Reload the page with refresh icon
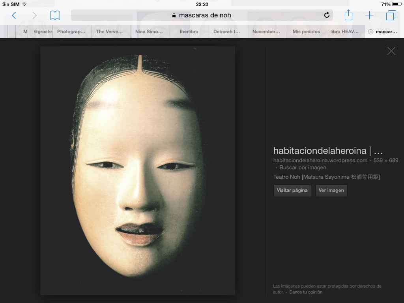The width and height of the screenshot is (404, 303). point(327,15)
